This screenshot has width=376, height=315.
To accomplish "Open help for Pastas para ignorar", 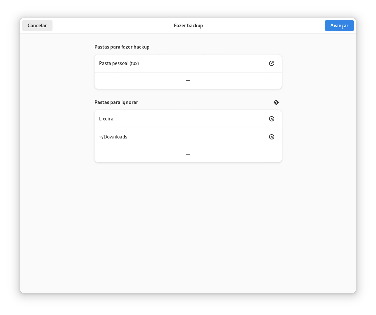I will tap(276, 102).
